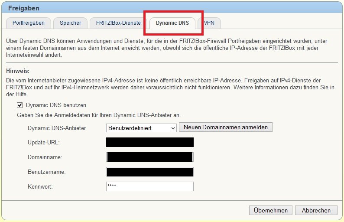Focus the Update-URL input field
This screenshot has height=222, width=344.
[150, 142]
